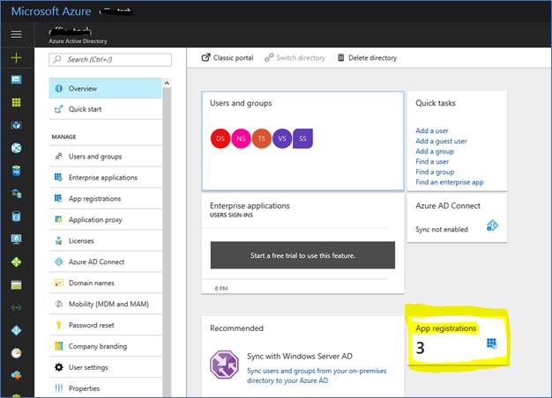552x398 pixels.
Task: Open the Virtual machines monitor icon
Action: [16, 240]
